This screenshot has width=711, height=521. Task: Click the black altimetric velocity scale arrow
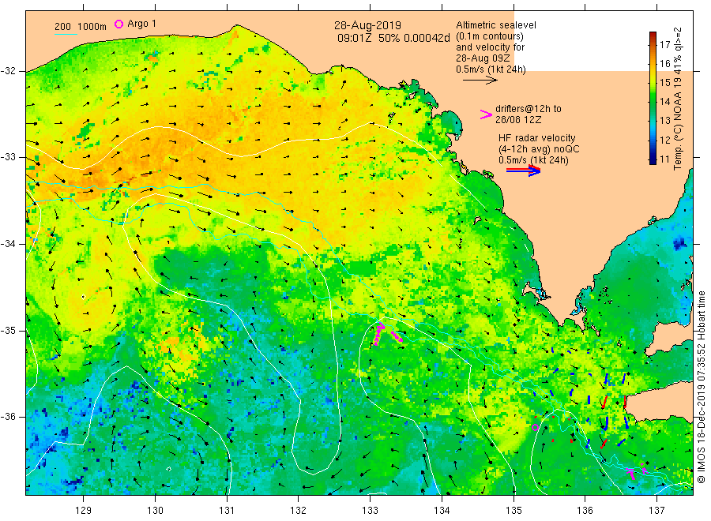pyautogui.click(x=480, y=81)
